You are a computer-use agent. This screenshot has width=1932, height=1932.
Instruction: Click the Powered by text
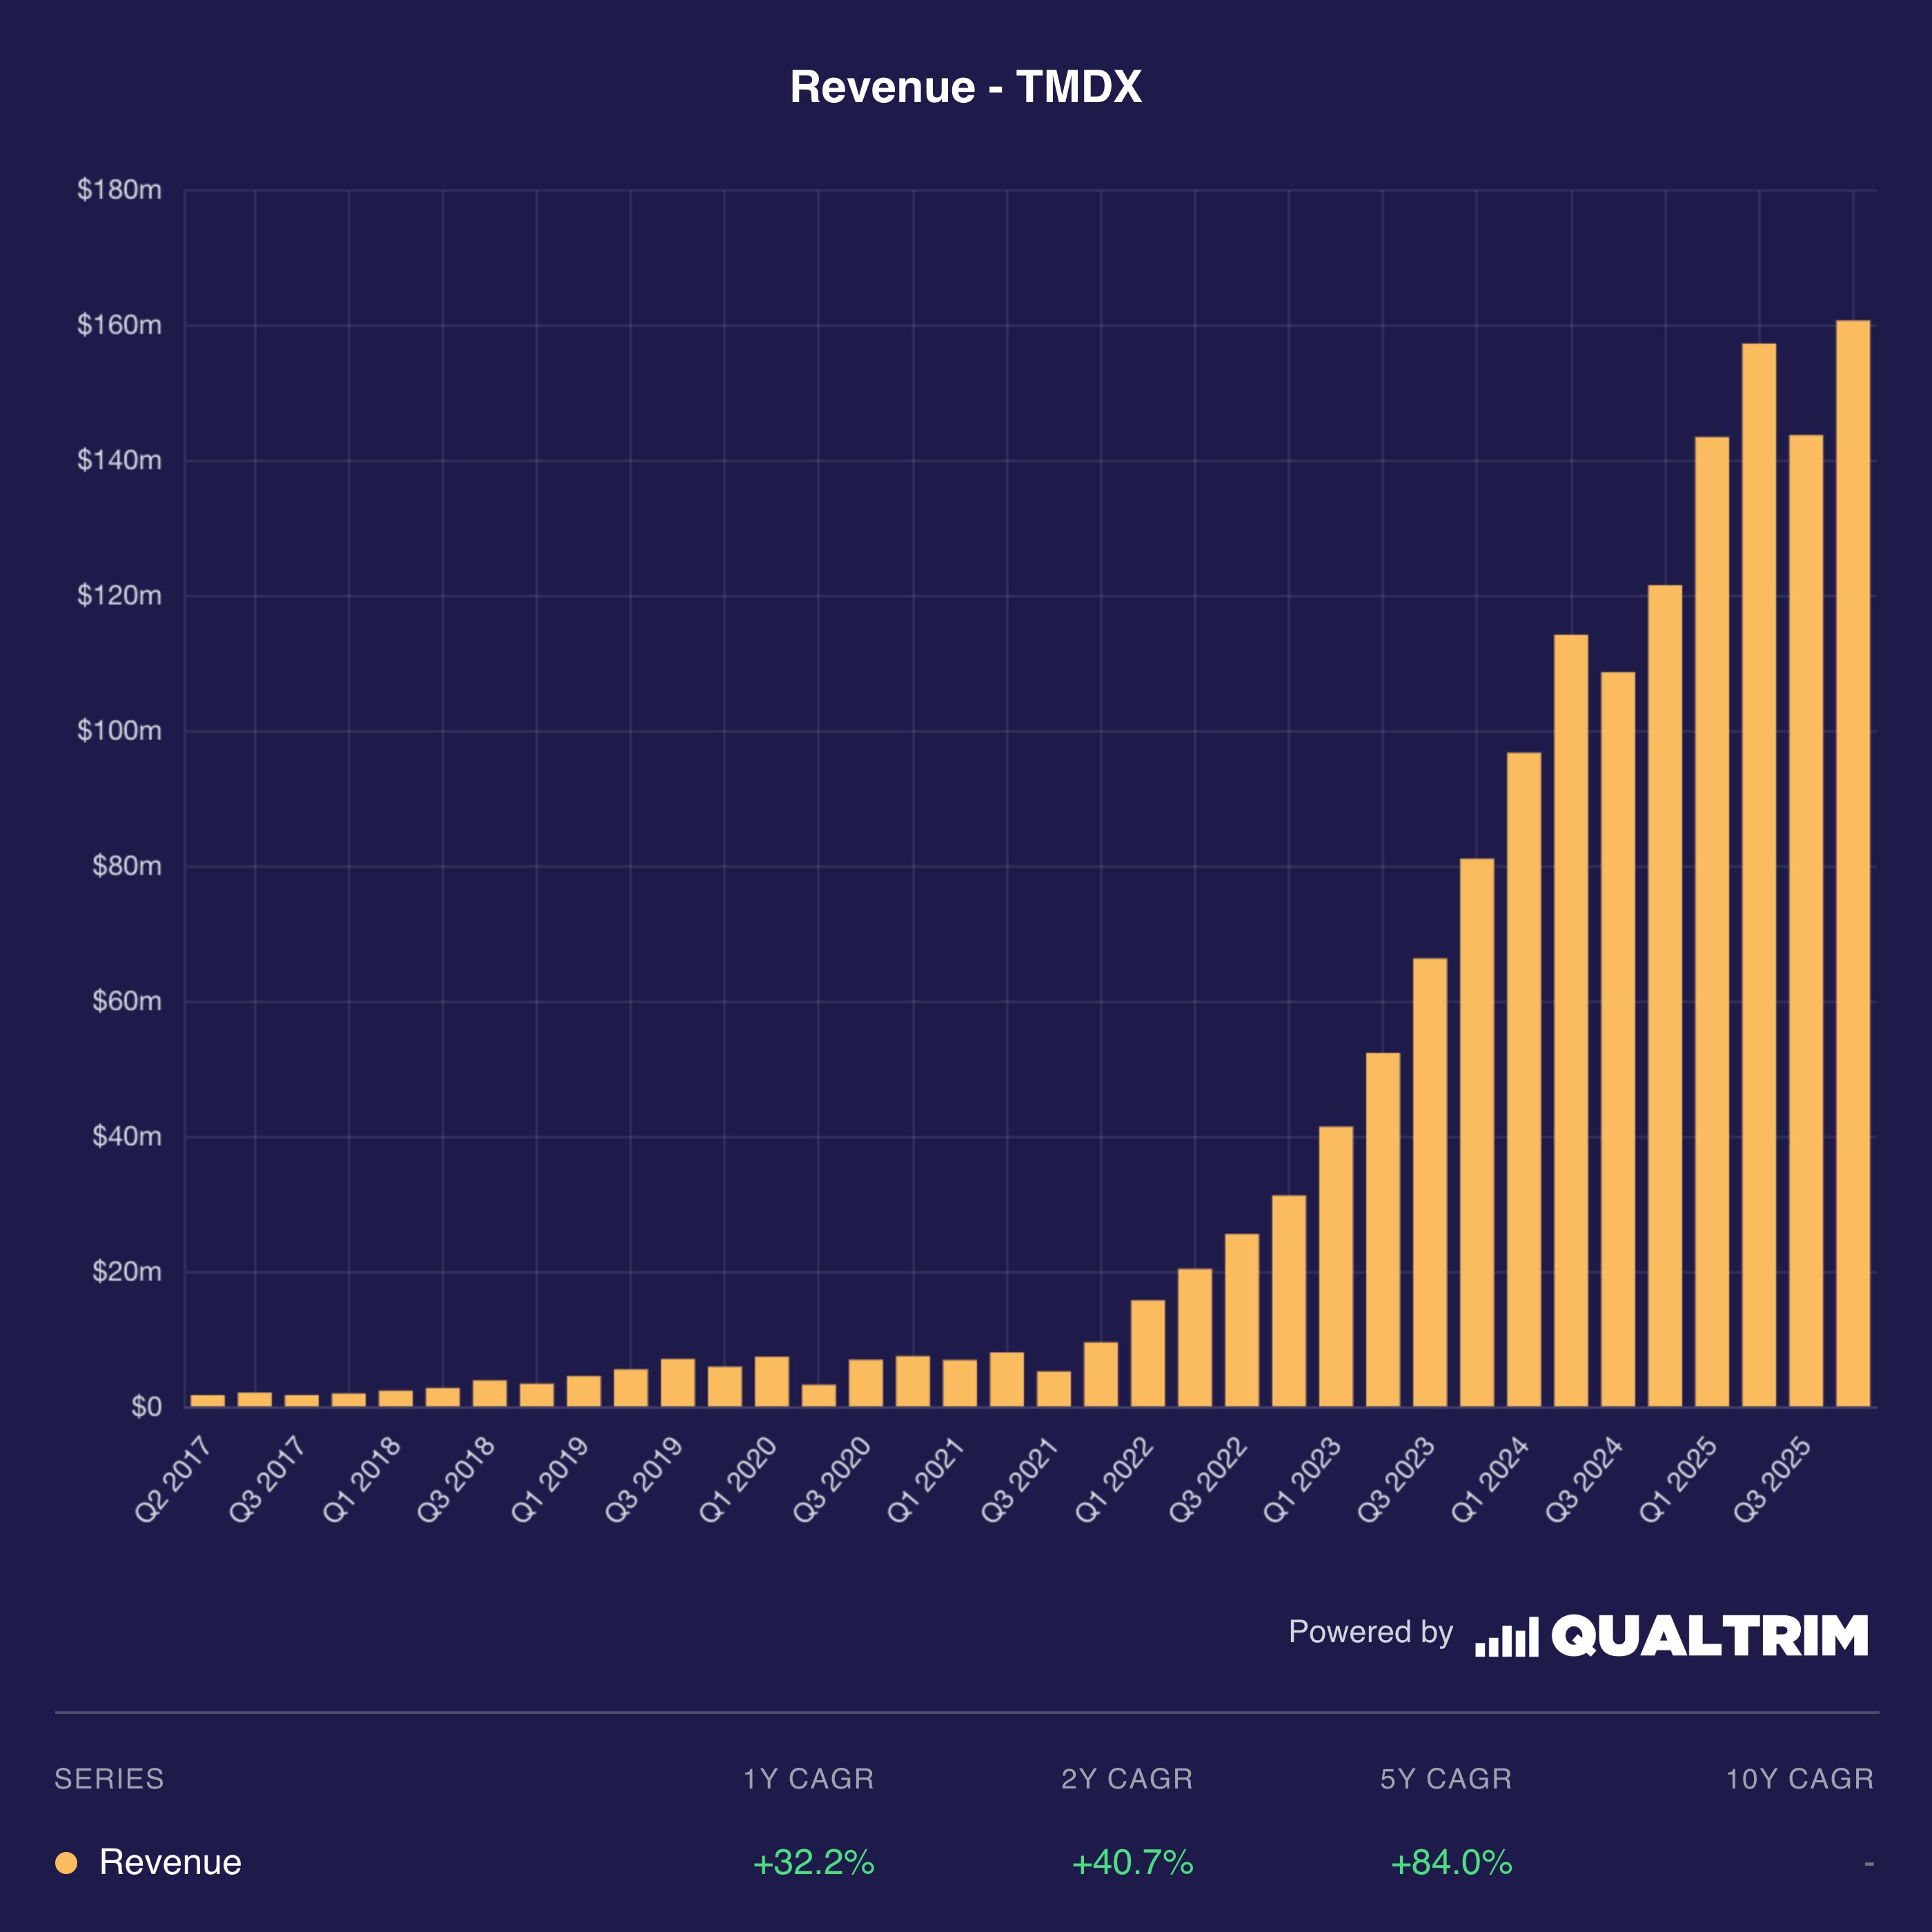(x=1370, y=1632)
